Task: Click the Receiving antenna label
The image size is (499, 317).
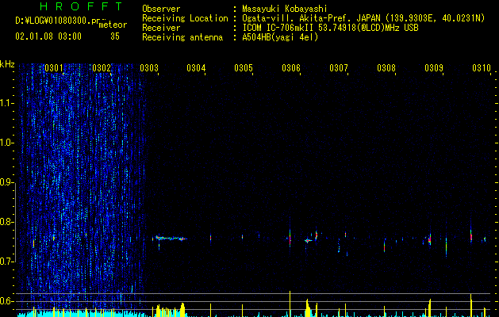Action: click(182, 37)
